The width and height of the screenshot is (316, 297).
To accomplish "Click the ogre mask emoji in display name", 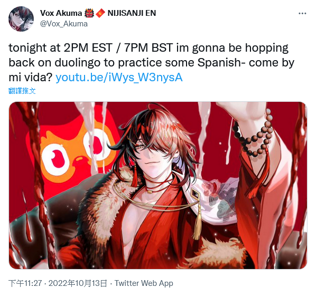I will [x=89, y=13].
